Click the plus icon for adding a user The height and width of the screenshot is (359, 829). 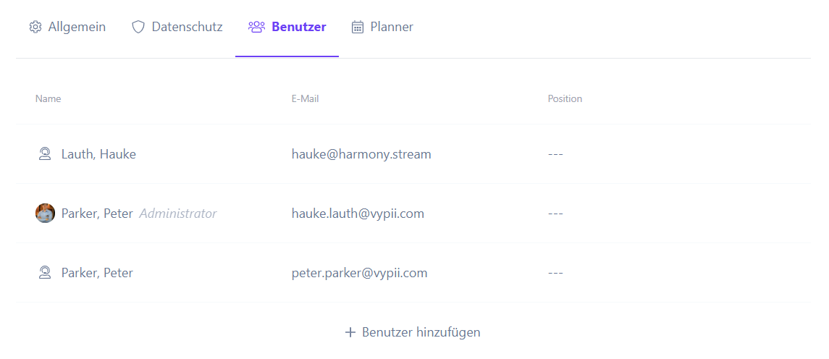click(350, 332)
